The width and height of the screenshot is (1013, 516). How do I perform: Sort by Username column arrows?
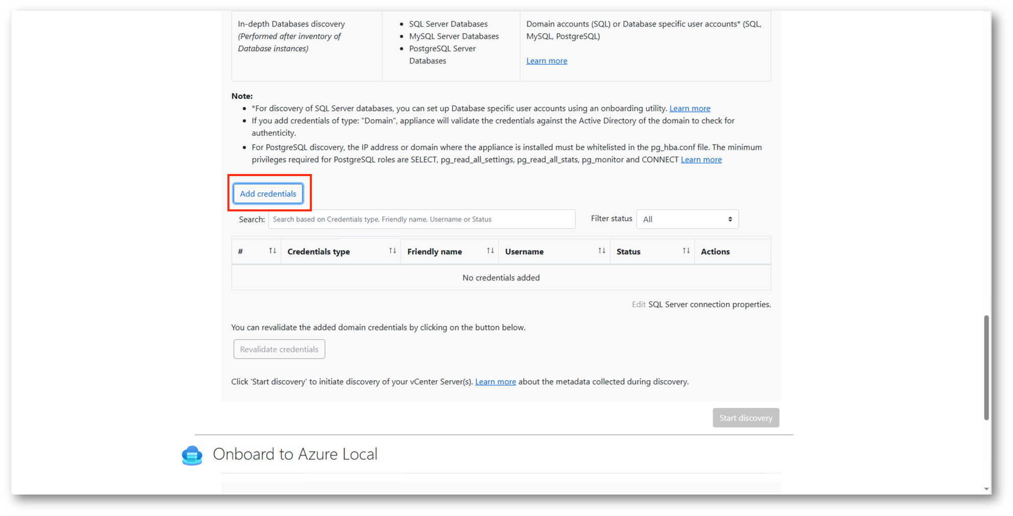601,251
